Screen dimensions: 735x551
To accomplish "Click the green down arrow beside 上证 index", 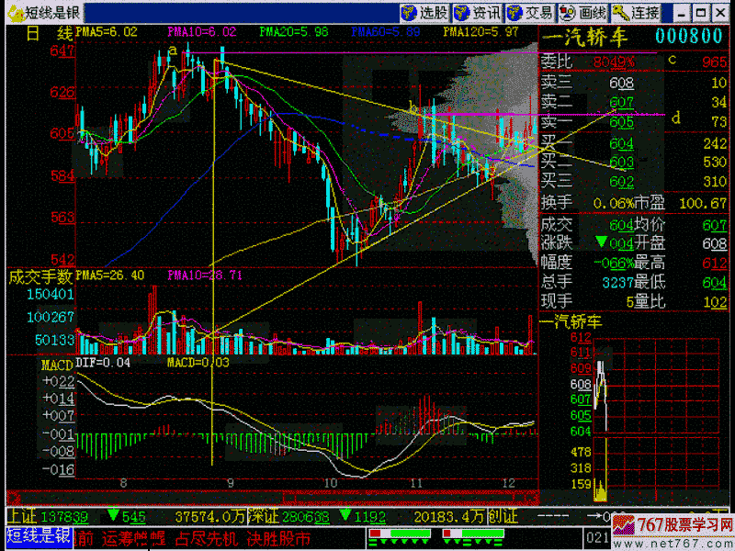I will [x=114, y=519].
